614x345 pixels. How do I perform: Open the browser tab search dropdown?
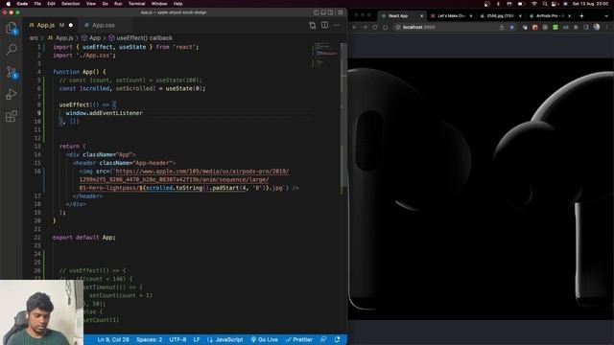point(606,16)
